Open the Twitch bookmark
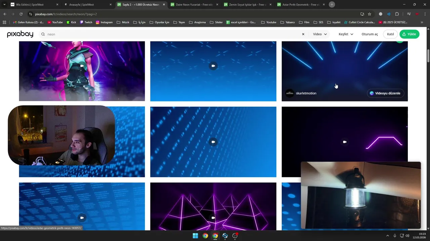The width and height of the screenshot is (430, 241). [x=86, y=22]
